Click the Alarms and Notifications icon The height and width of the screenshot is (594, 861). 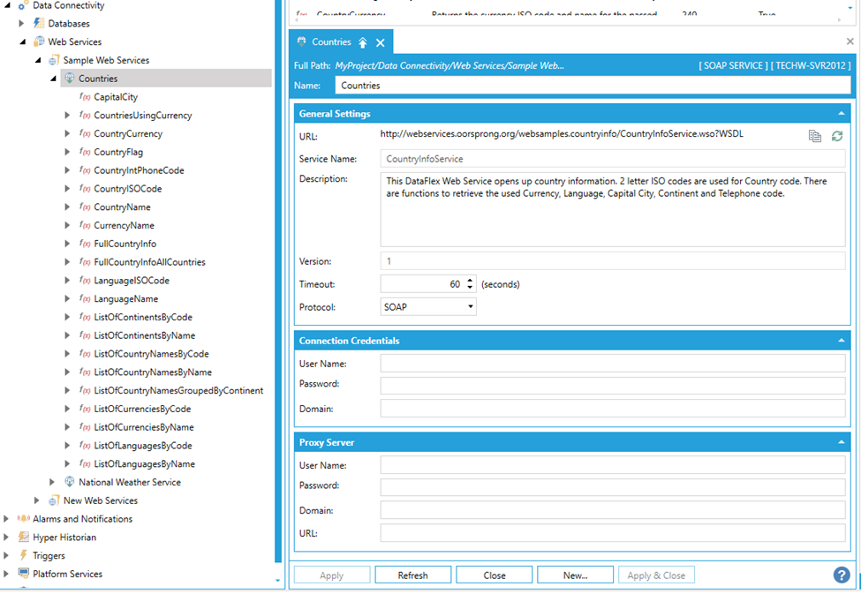pyautogui.click(x=24, y=519)
